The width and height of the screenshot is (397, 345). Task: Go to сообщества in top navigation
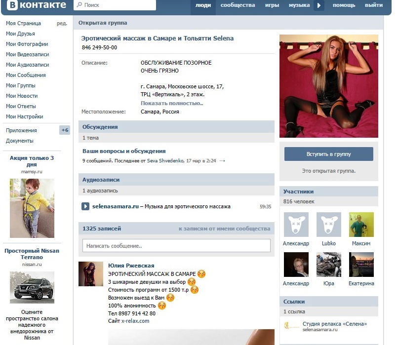pos(238,5)
